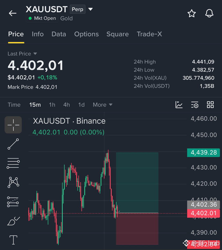Click the Mark Price 4.402,01 text
Image resolution: width=222 pixels, height=250 pixels.
(x=32, y=87)
